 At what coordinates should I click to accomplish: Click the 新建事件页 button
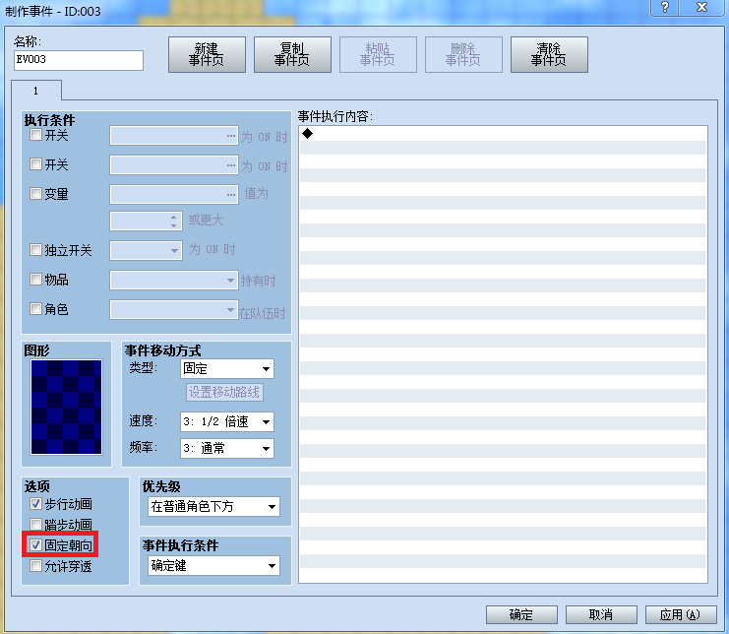pos(207,55)
